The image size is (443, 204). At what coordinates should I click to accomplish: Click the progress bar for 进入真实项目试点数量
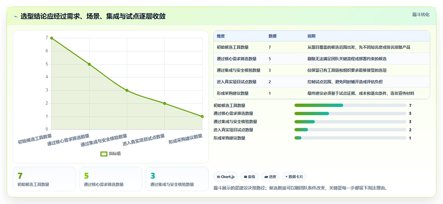pyautogui.click(x=350, y=130)
